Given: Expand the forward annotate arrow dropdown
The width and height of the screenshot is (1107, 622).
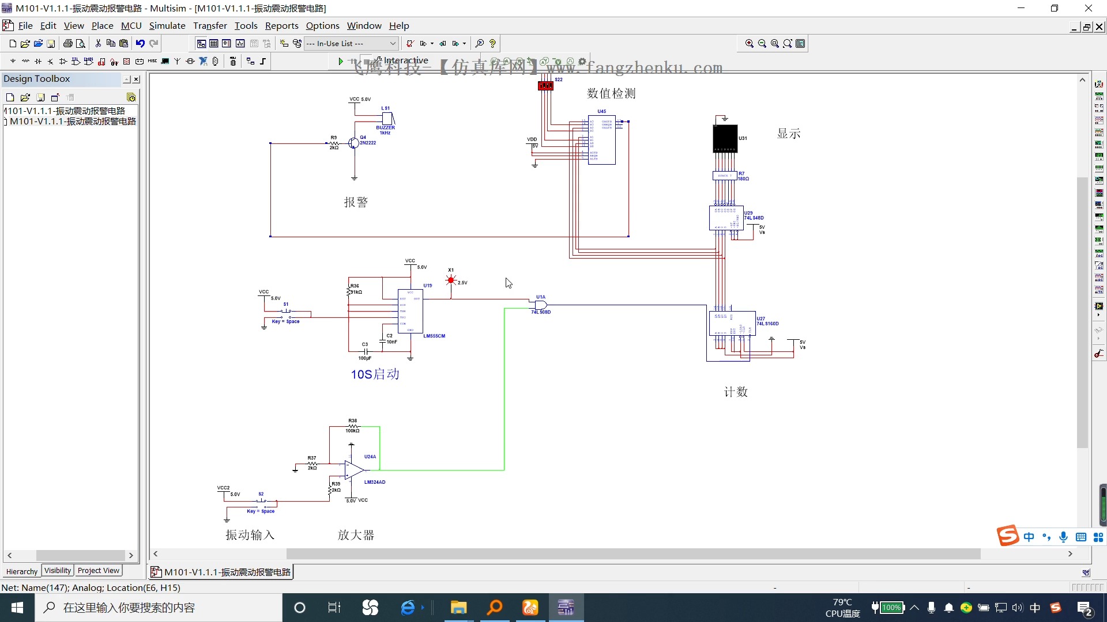Looking at the screenshot, I should pos(464,43).
